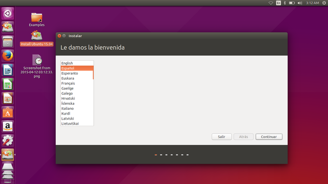
Task: Select Hrvatski in the language list
Action: tap(77, 98)
